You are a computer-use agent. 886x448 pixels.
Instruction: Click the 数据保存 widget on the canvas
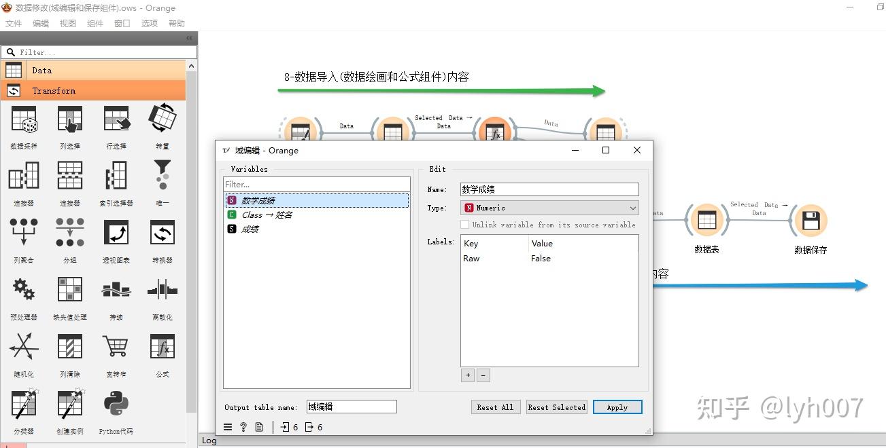[x=809, y=221]
